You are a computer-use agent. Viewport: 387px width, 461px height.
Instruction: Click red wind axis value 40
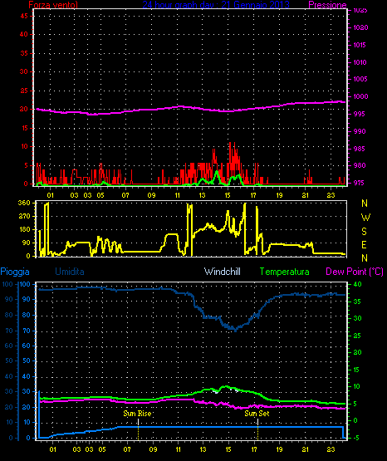pos(24,34)
